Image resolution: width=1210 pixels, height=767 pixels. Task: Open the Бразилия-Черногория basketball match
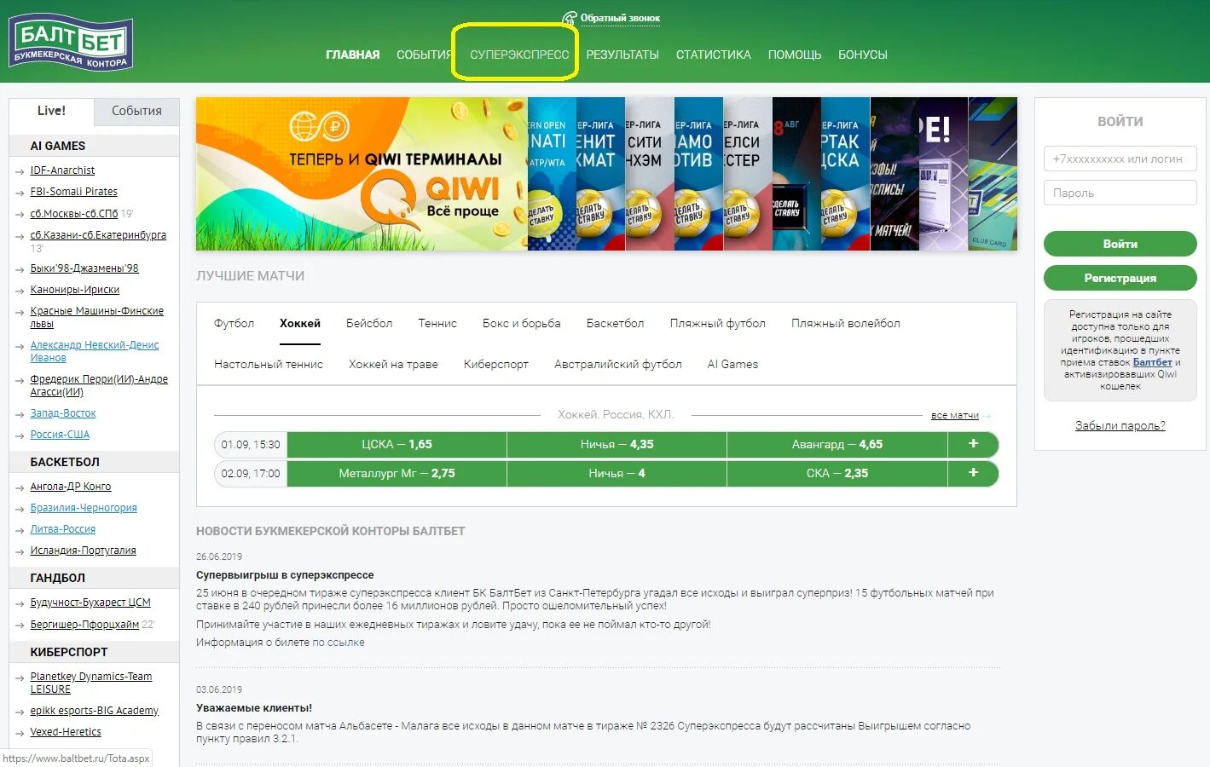84,508
